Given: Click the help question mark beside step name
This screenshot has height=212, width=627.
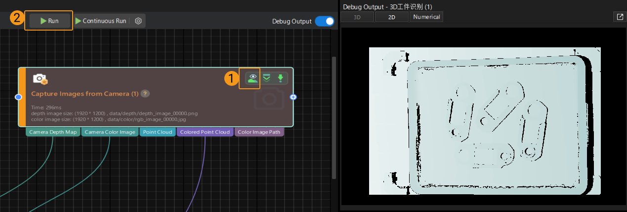Looking at the screenshot, I should point(145,94).
